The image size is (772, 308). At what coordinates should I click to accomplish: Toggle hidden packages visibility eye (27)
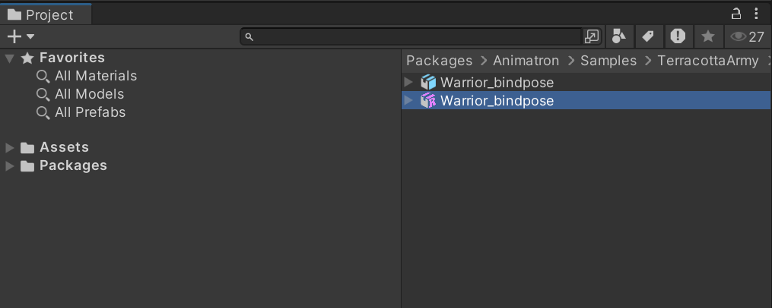(747, 36)
